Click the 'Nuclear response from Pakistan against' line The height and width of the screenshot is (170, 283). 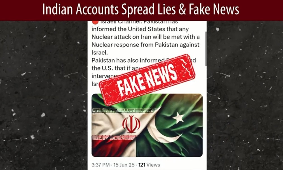pyautogui.click(x=145, y=44)
